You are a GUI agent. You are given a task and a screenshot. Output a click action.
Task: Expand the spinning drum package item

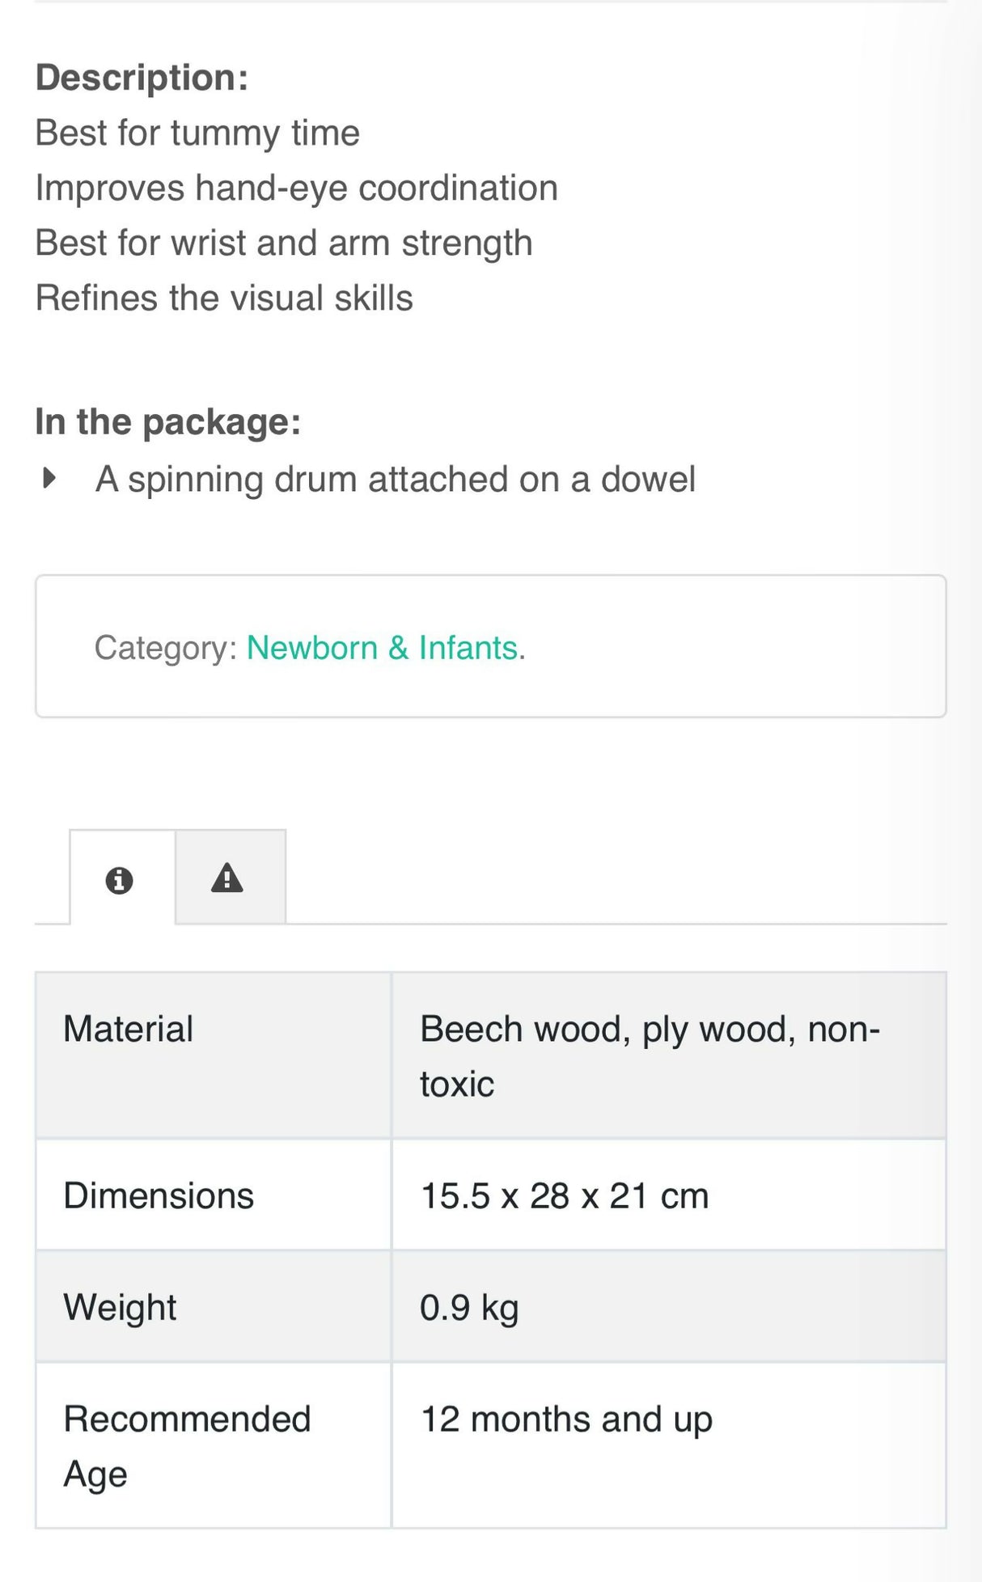(396, 478)
